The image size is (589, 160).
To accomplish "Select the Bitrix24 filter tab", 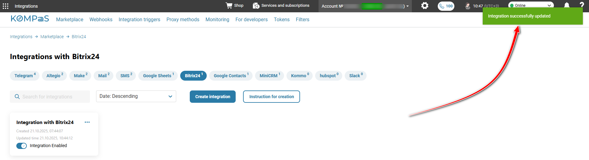I will [x=193, y=76].
